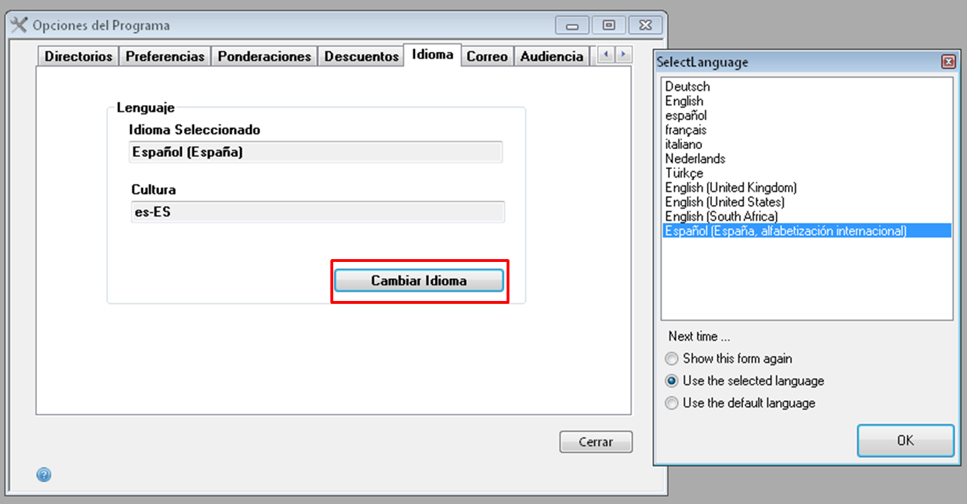
Task: Open the Ponderaciones tab
Action: click(264, 56)
